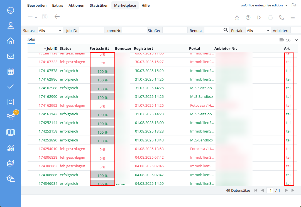Open the rows-per-page dropdown showing 50
Screen dimensions: 301x207
pyautogui.click(x=292, y=40)
